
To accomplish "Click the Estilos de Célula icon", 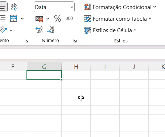I will click(x=87, y=30).
